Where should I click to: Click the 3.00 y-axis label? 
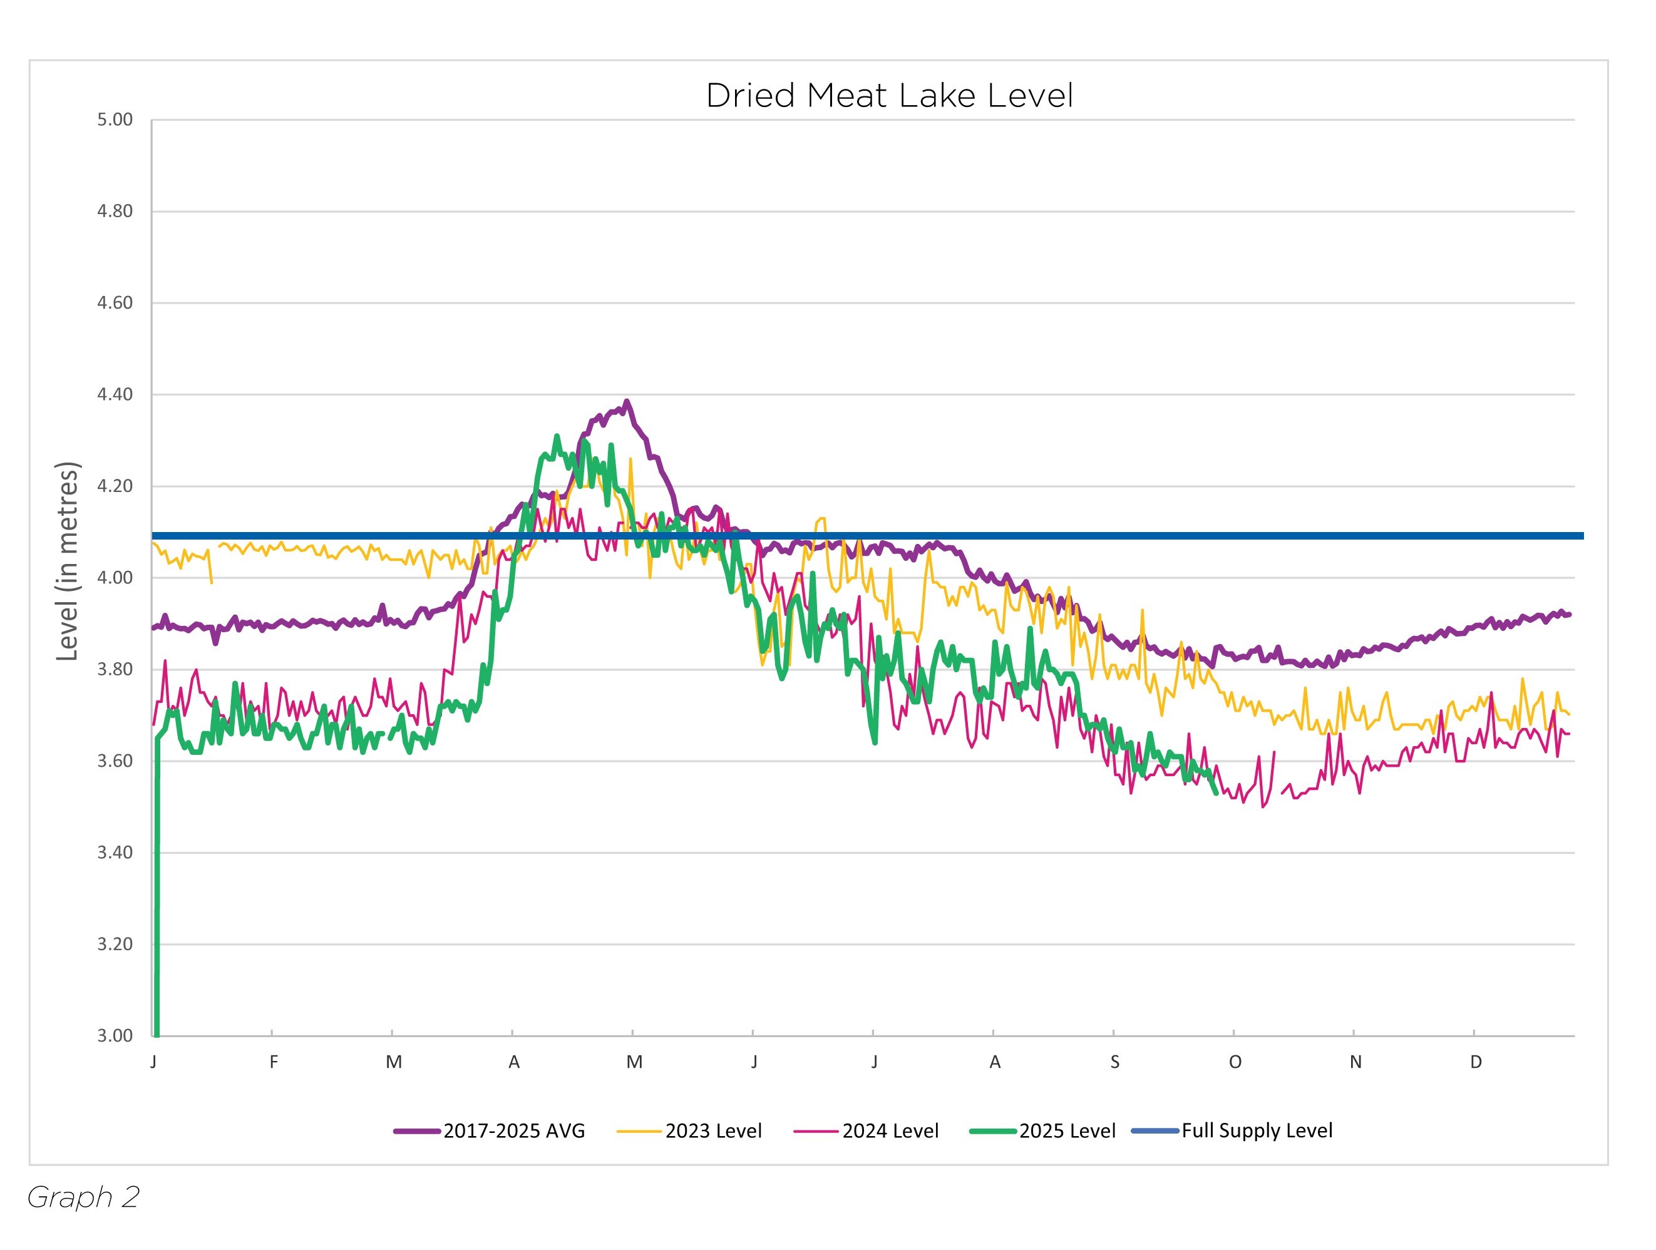pyautogui.click(x=115, y=1036)
